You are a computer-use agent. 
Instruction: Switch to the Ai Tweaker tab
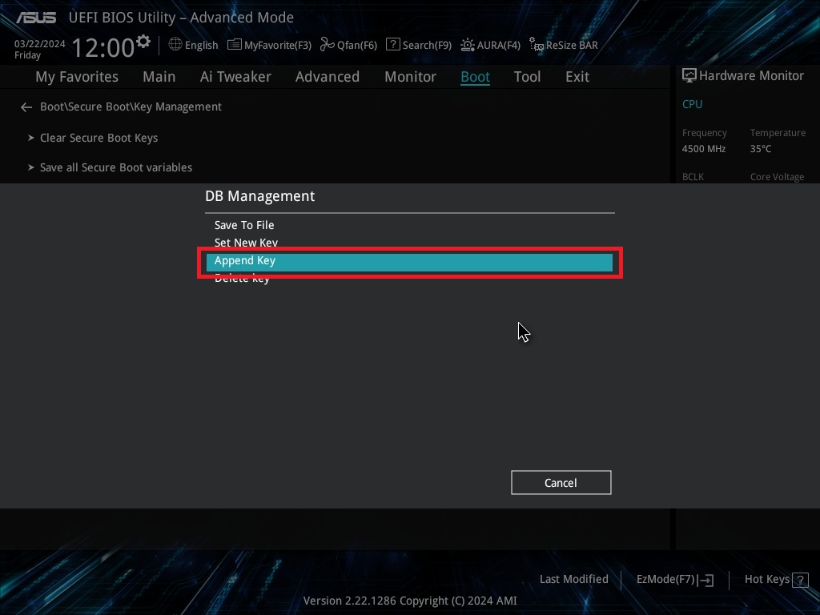(235, 77)
